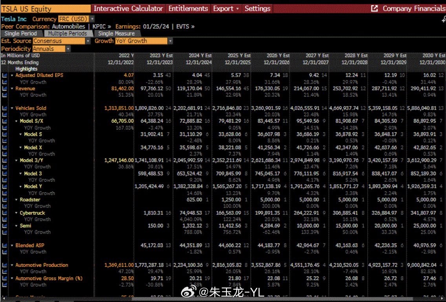This screenshot has width=446, height=302.
Task: Click the Interactive Calculator button
Action: coord(128,8)
